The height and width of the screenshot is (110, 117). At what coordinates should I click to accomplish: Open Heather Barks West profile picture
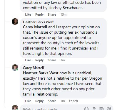pyautogui.click(x=15, y=22)
